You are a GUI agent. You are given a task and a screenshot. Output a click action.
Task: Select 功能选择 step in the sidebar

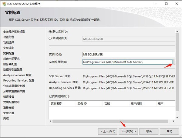point(9,42)
